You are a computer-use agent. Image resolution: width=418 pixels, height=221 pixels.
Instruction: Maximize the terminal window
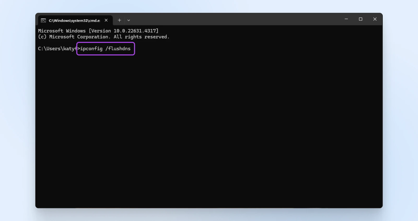[x=361, y=19]
